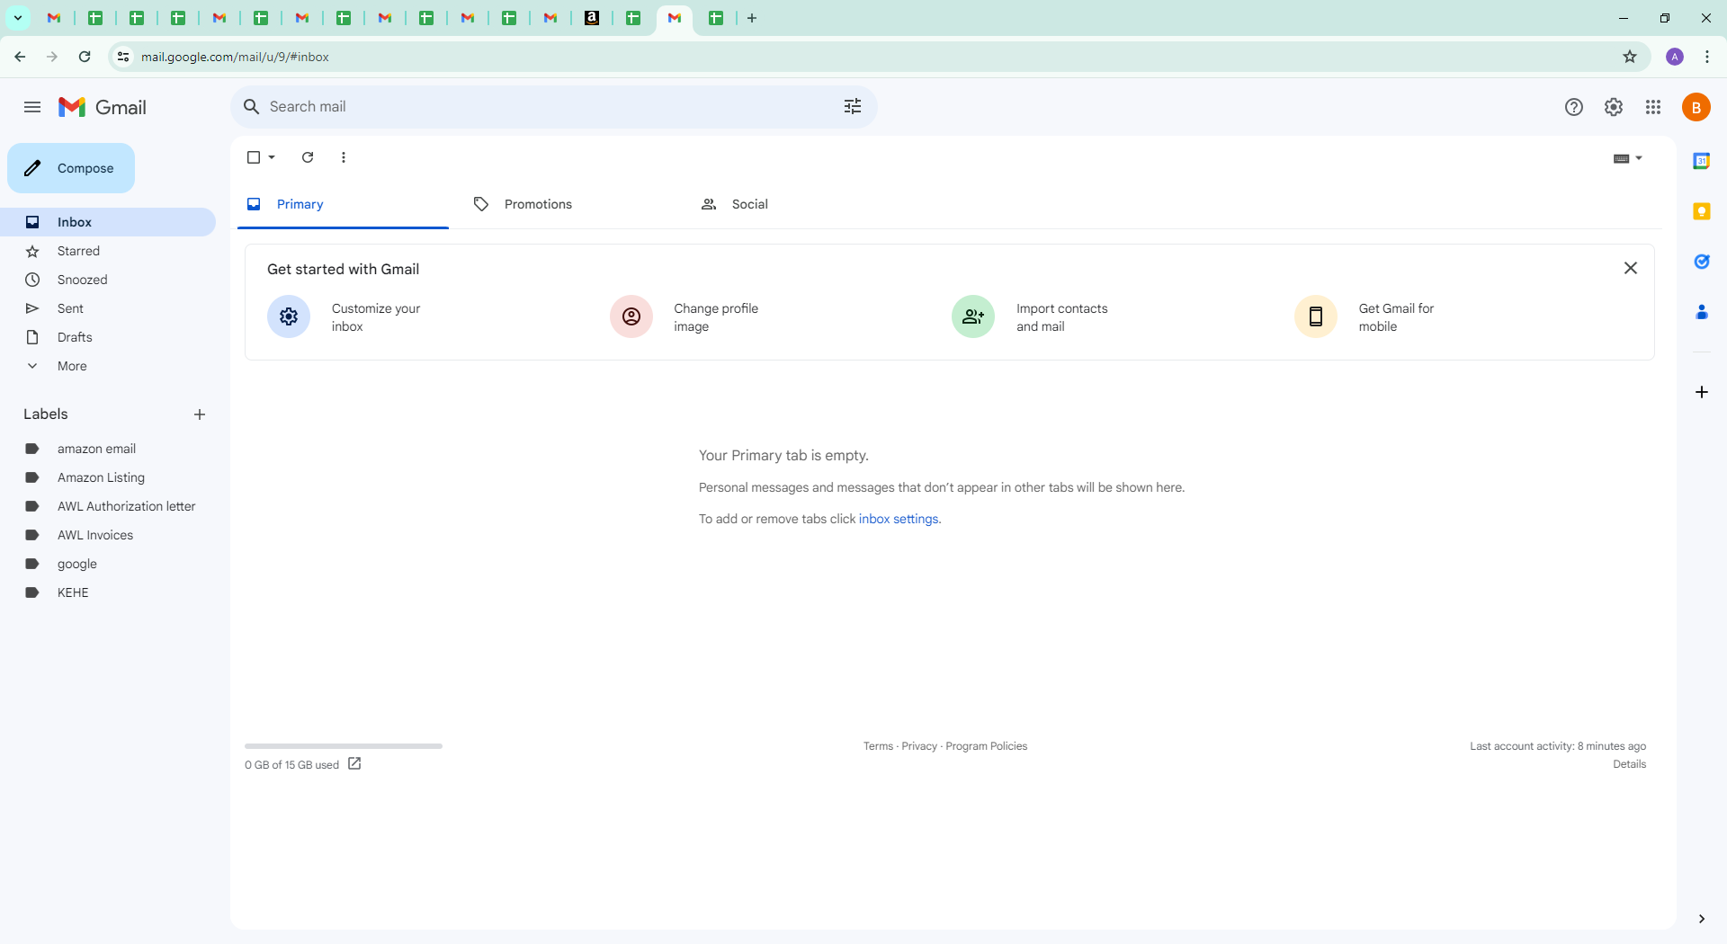Open Gmail Settings gear icon
The width and height of the screenshot is (1727, 944).
(1614, 107)
